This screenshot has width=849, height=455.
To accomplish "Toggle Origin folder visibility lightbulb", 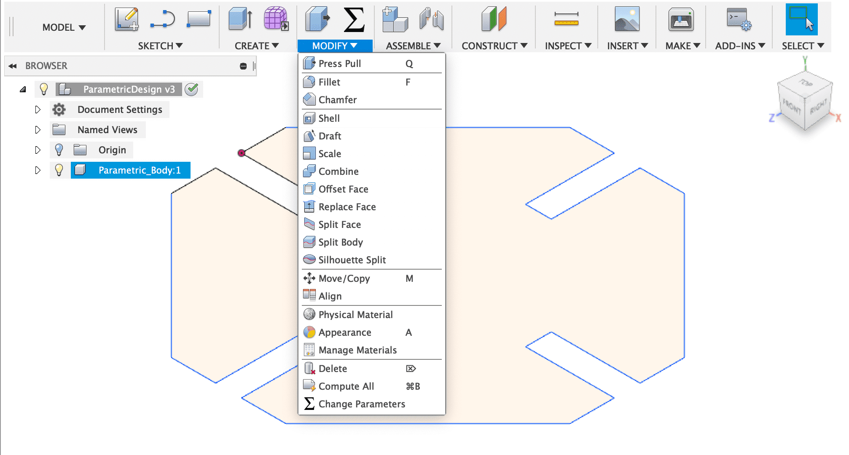I will click(59, 150).
